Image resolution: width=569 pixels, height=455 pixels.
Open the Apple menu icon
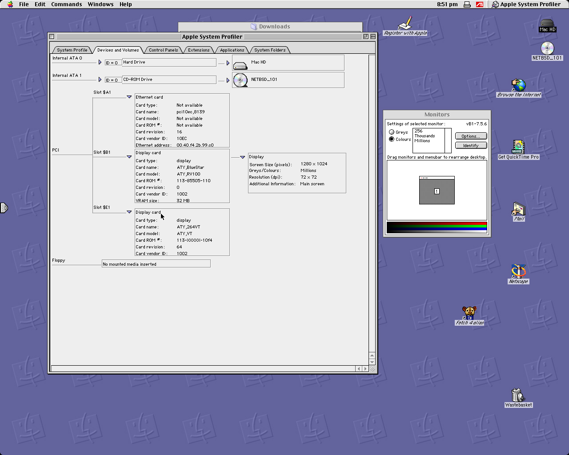click(10, 4)
